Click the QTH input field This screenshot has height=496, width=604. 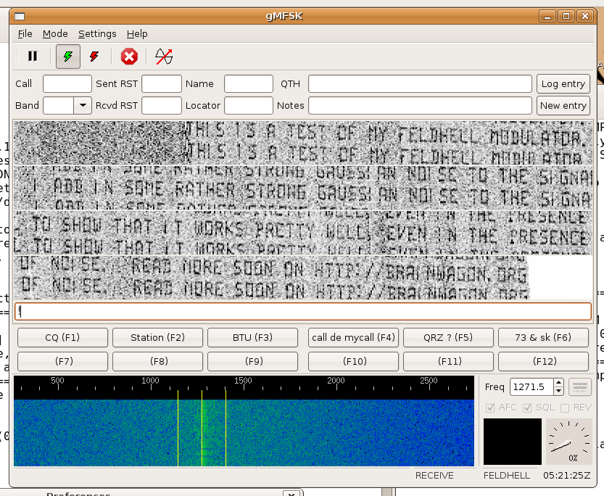click(x=421, y=84)
